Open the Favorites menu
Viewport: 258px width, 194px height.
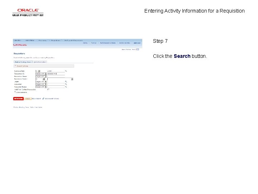18,40
